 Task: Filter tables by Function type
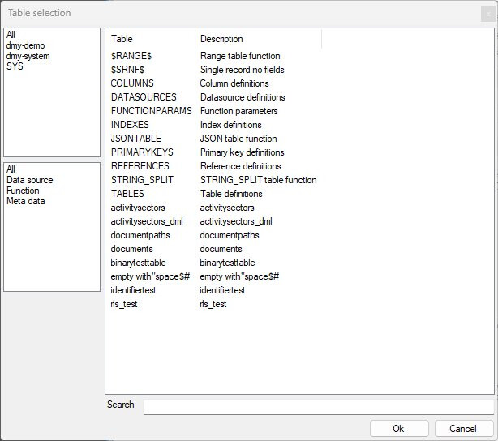click(x=23, y=191)
